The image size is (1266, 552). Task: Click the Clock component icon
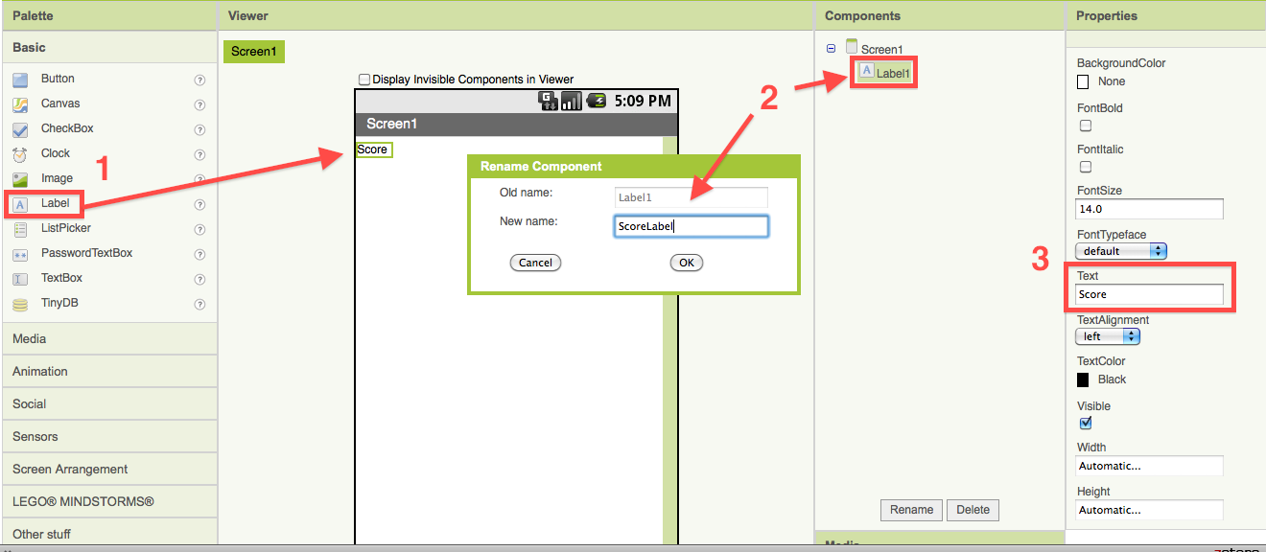pos(20,154)
